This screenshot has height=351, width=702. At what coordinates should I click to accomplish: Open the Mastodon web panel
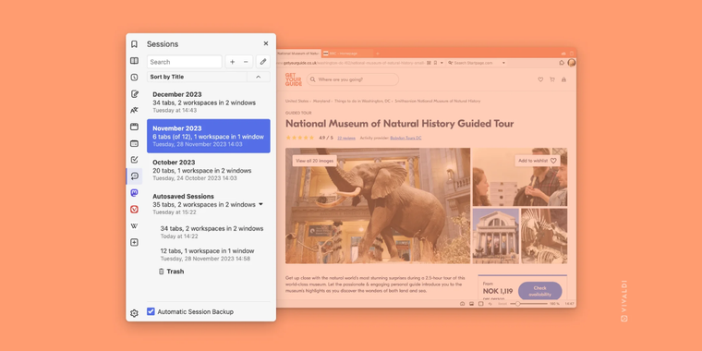[x=134, y=192]
